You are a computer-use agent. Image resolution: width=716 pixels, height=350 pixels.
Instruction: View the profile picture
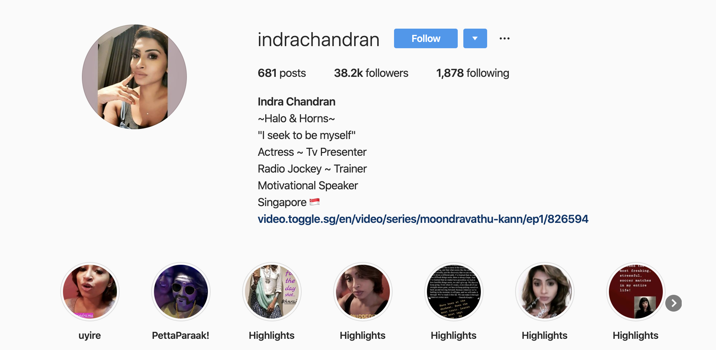click(134, 77)
